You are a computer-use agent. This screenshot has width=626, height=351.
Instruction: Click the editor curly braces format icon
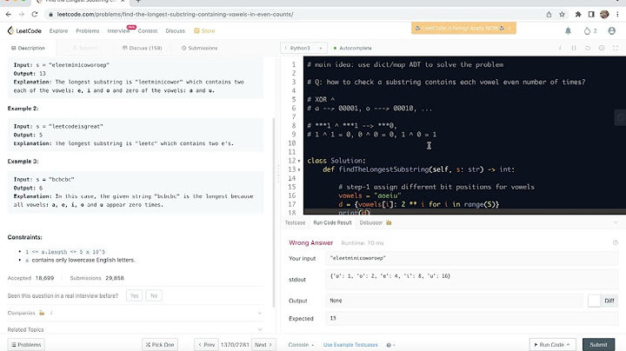click(x=574, y=48)
